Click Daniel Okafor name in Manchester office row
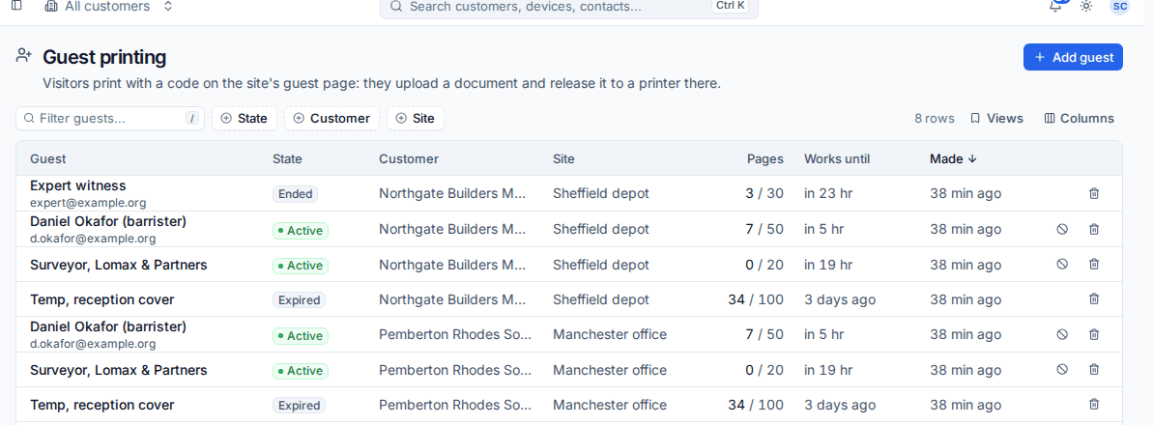 pyautogui.click(x=108, y=326)
